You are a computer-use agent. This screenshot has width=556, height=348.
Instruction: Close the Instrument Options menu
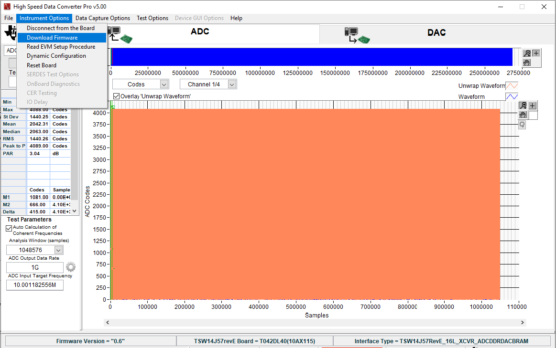point(44,18)
